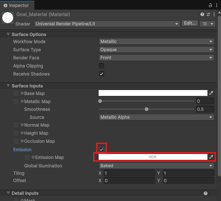Viewport: 221px width, 201px height.
Task: Disable the Emission checkbox
Action: 102,149
